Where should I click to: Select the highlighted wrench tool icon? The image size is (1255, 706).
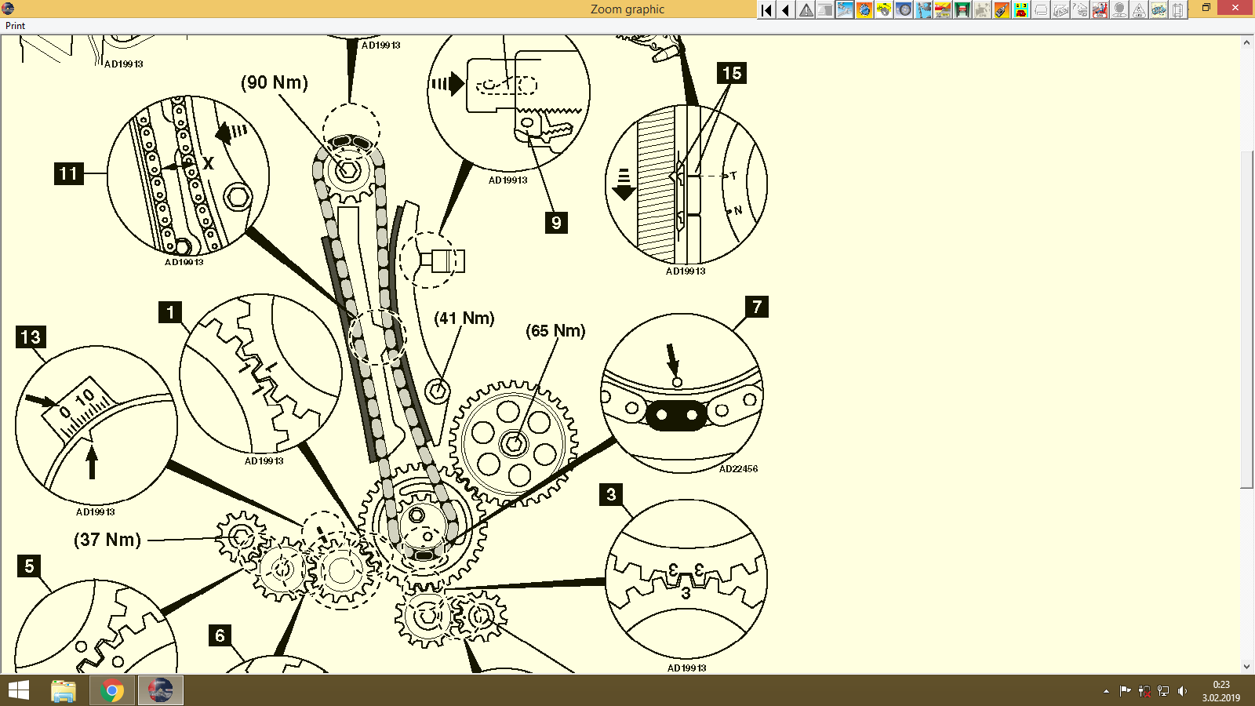point(845,10)
